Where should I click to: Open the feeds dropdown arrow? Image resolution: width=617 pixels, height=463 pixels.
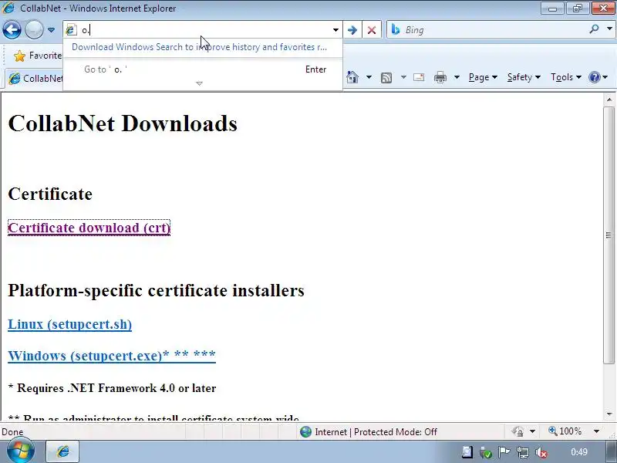(x=403, y=77)
